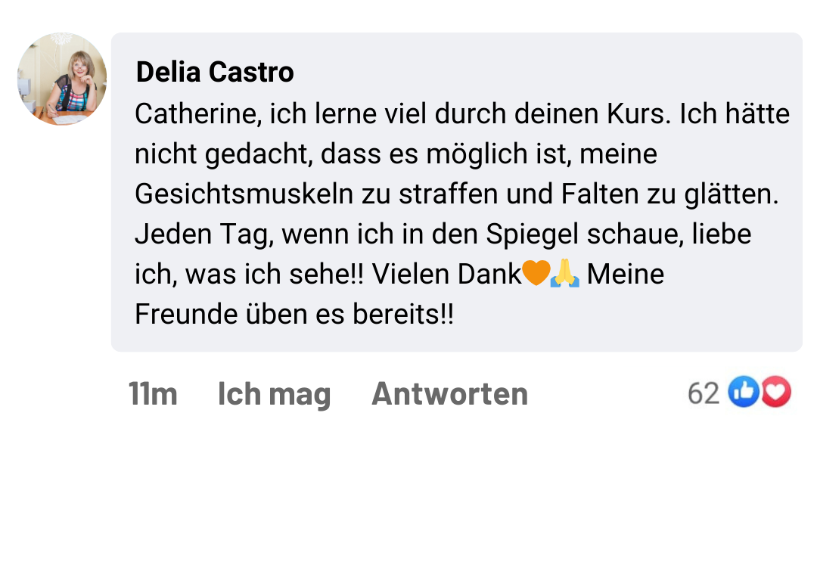The image size is (817, 565).
Task: Click the 11m comment timestamp
Action: [153, 394]
